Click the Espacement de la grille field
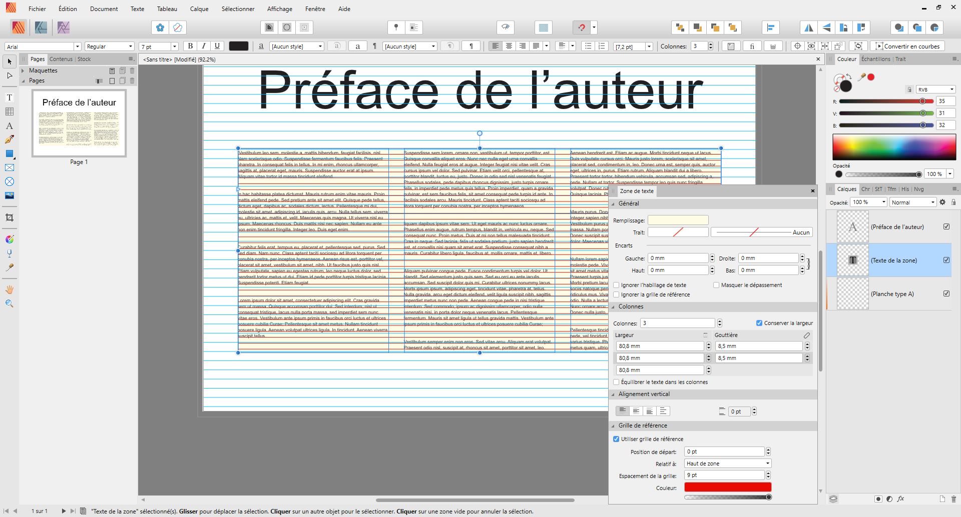 coord(725,475)
